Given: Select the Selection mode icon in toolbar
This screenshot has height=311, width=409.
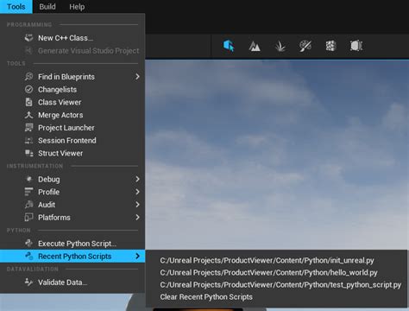Looking at the screenshot, I should pyautogui.click(x=229, y=46).
